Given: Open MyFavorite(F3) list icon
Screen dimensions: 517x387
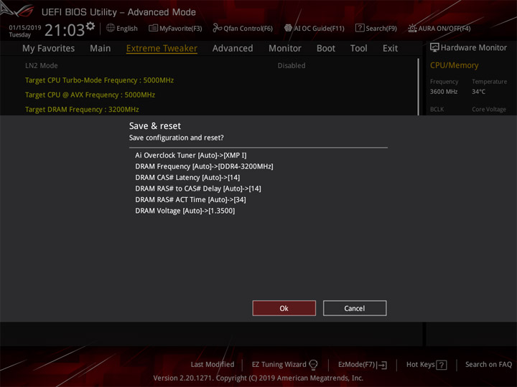Looking at the screenshot, I should point(153,28).
